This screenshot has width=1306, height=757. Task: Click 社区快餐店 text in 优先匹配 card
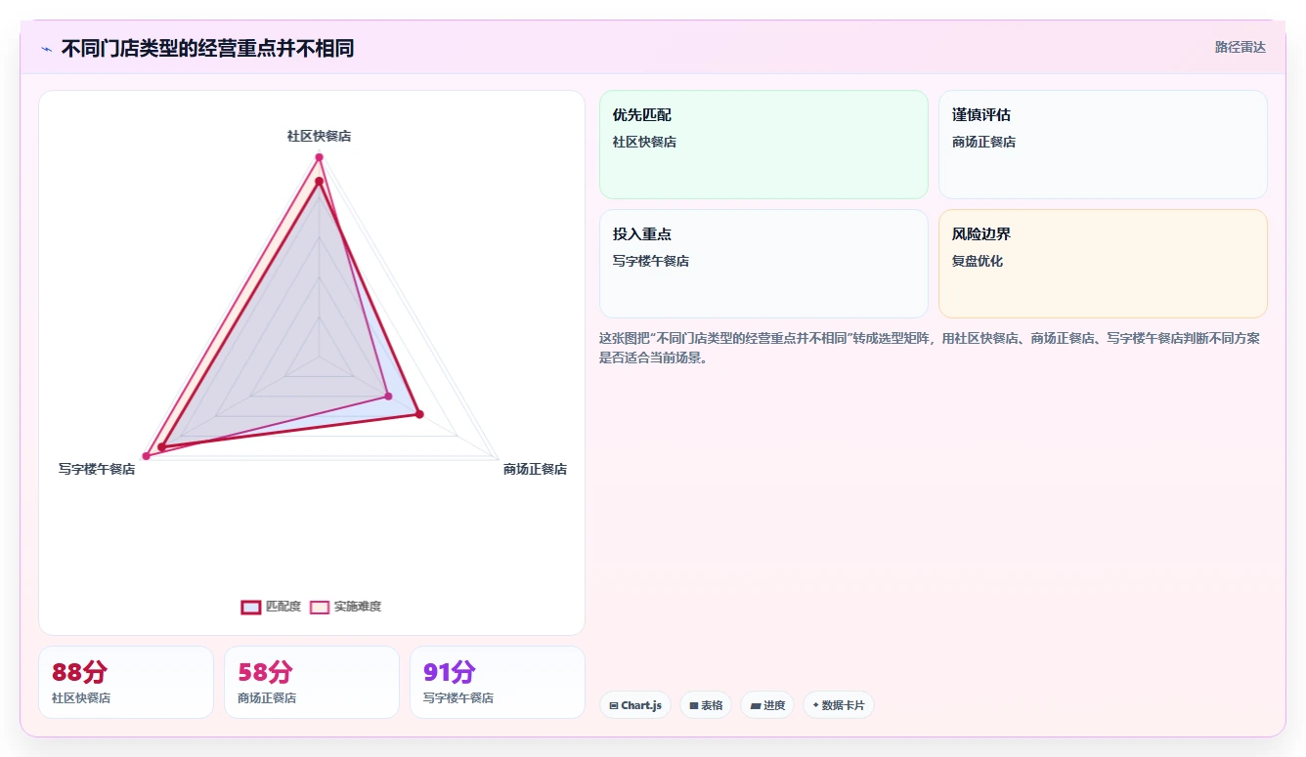click(644, 142)
